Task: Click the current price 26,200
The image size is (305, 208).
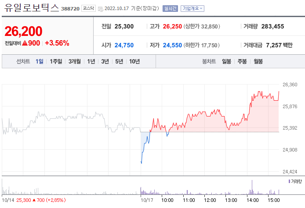Action: coord(23,31)
